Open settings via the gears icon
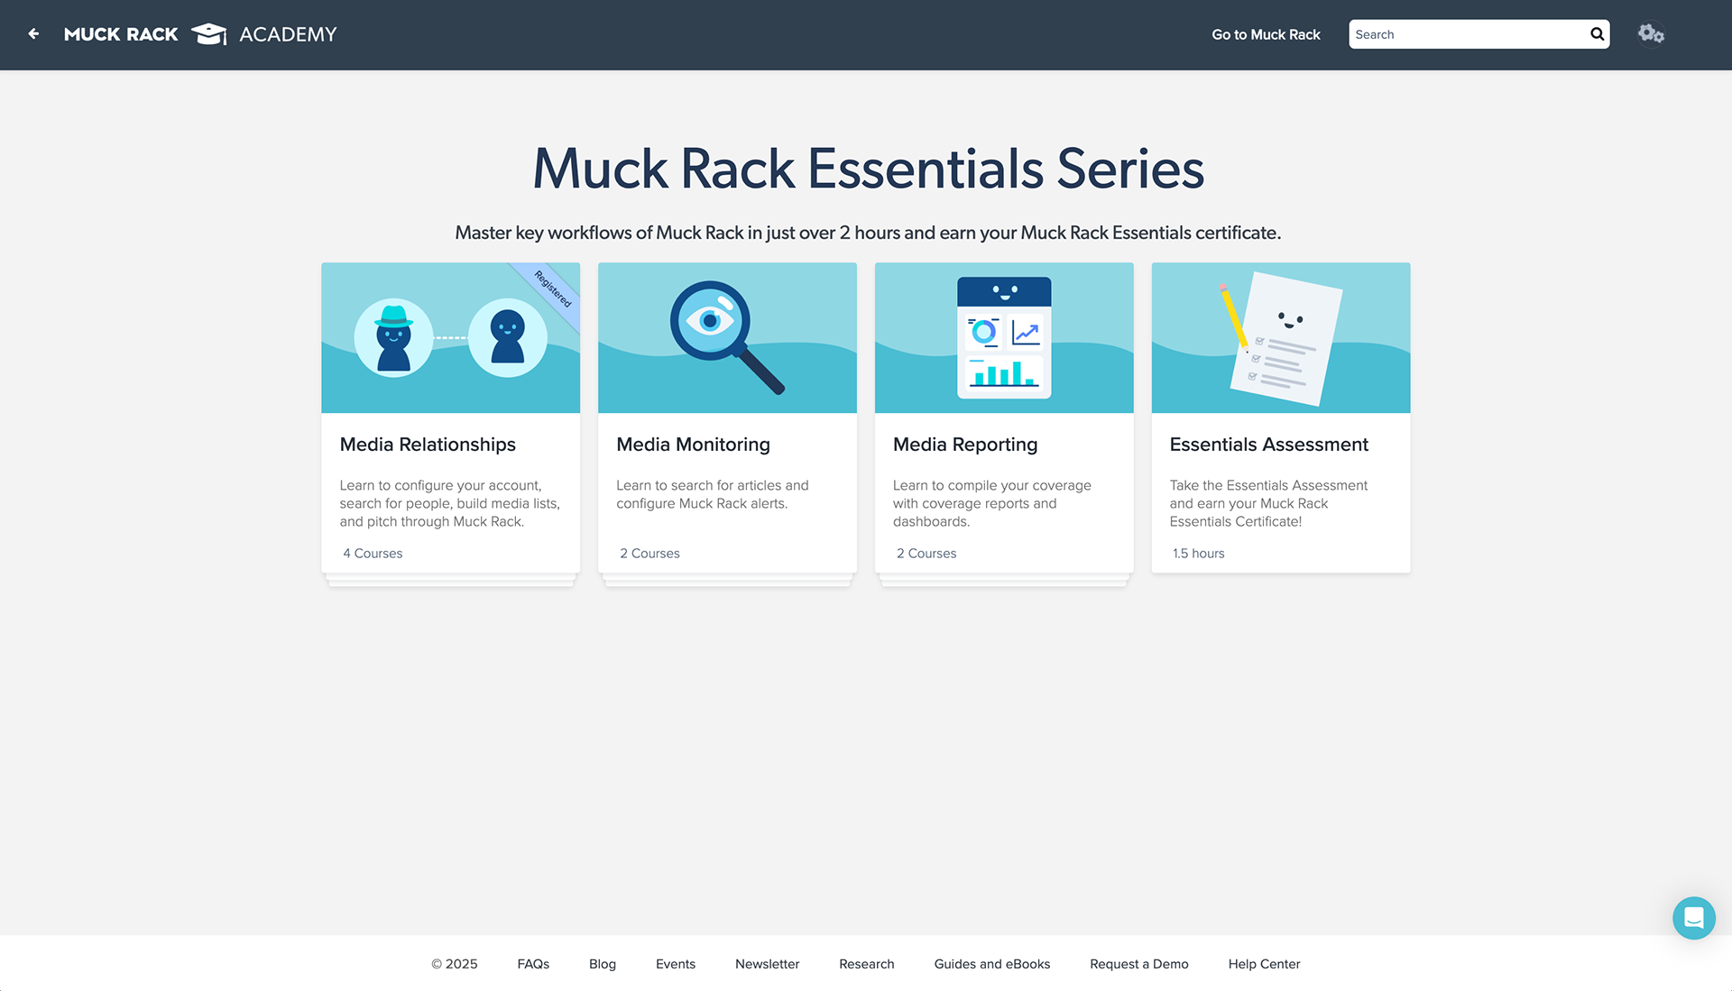The width and height of the screenshot is (1732, 991). (x=1651, y=33)
